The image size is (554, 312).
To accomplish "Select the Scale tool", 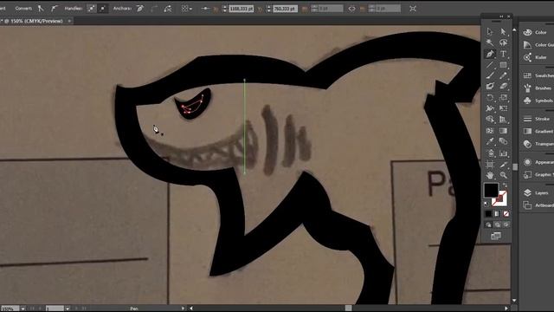I will click(x=503, y=97).
